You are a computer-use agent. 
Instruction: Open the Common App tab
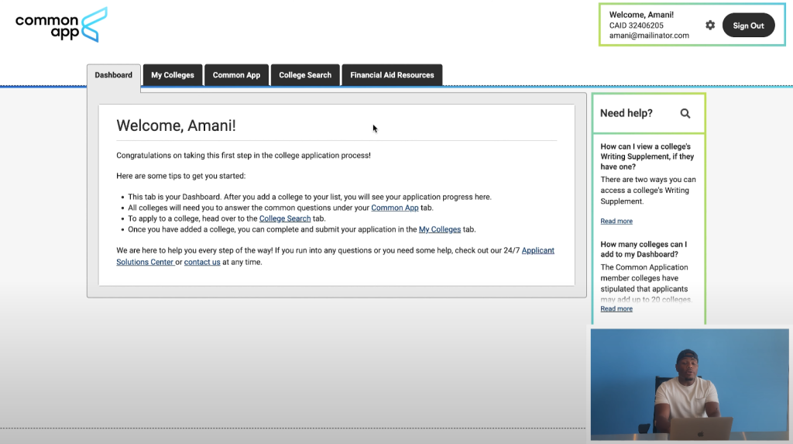236,75
